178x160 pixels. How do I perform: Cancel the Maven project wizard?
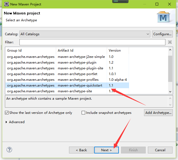(x=160, y=150)
